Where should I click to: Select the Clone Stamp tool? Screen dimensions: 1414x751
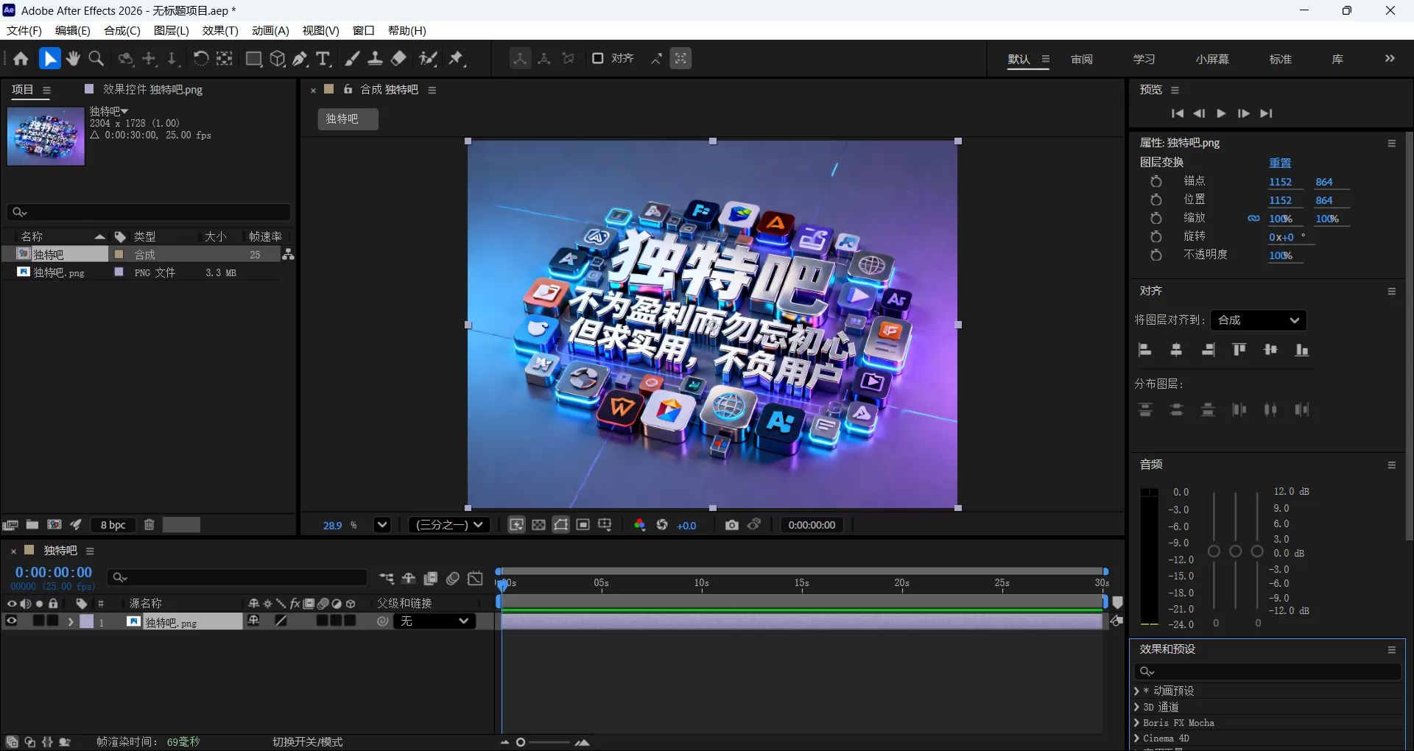pos(375,59)
